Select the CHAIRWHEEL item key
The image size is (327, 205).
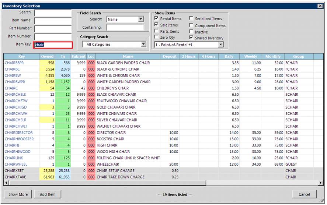pos(15,164)
